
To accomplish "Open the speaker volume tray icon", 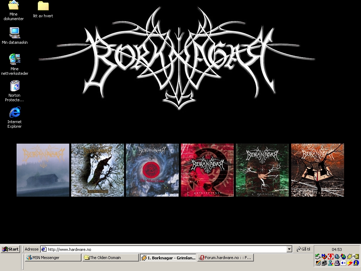I will (x=343, y=263).
